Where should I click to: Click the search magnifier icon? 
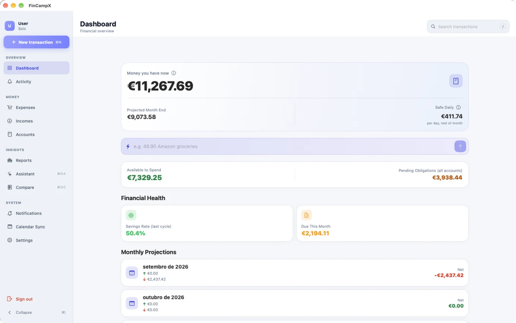433,27
